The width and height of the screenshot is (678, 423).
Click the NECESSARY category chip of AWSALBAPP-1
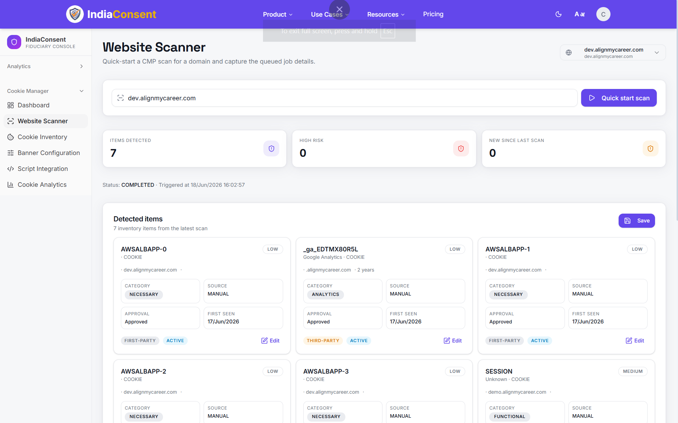pos(508,294)
